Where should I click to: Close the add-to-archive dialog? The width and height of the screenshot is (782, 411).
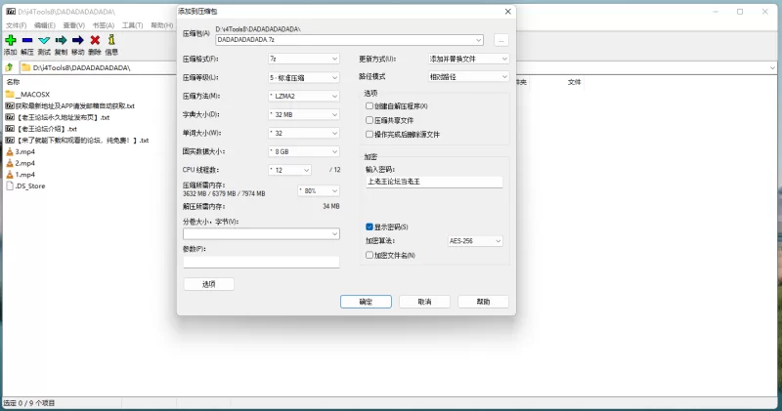[x=507, y=12]
